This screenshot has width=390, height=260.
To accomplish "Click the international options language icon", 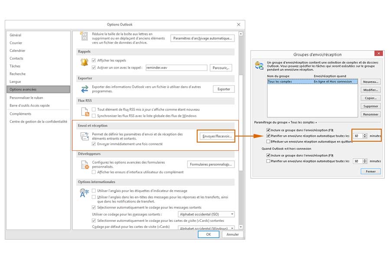I will point(84,193).
